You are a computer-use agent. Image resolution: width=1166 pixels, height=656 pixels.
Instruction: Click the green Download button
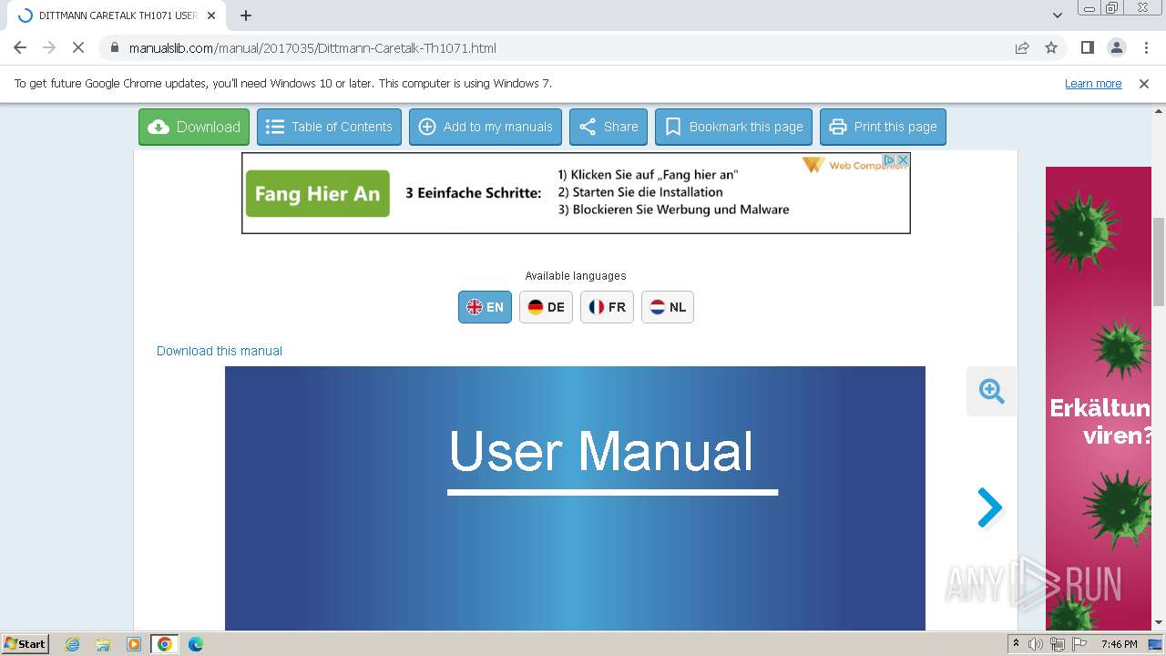click(x=194, y=127)
